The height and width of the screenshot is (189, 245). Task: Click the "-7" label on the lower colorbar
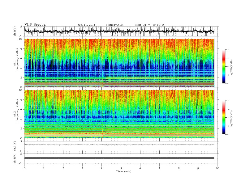(x=228, y=134)
